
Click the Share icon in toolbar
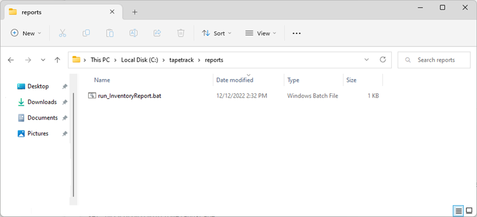pos(157,33)
